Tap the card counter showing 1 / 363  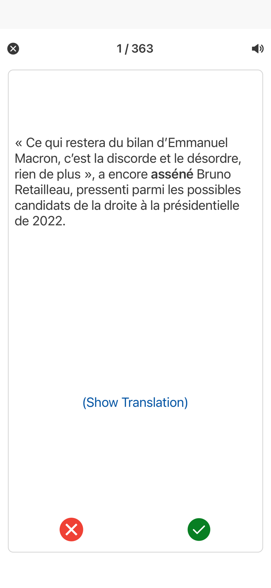(x=135, y=48)
